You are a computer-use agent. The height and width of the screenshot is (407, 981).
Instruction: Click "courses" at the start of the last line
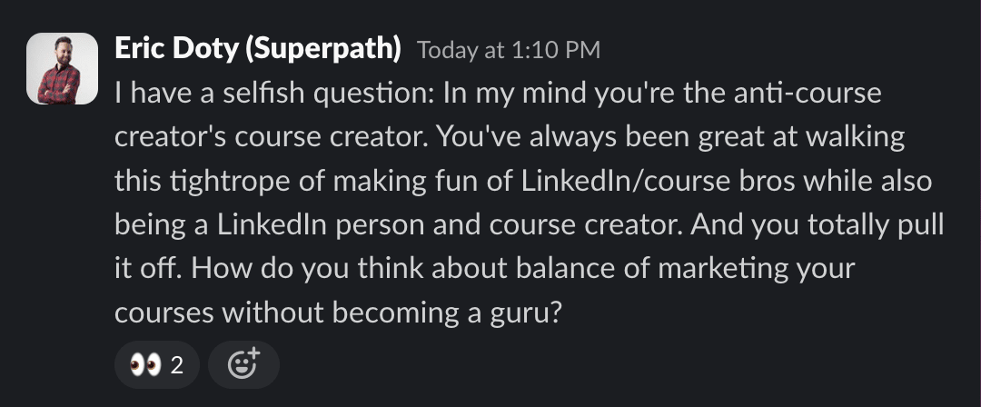[x=164, y=313]
